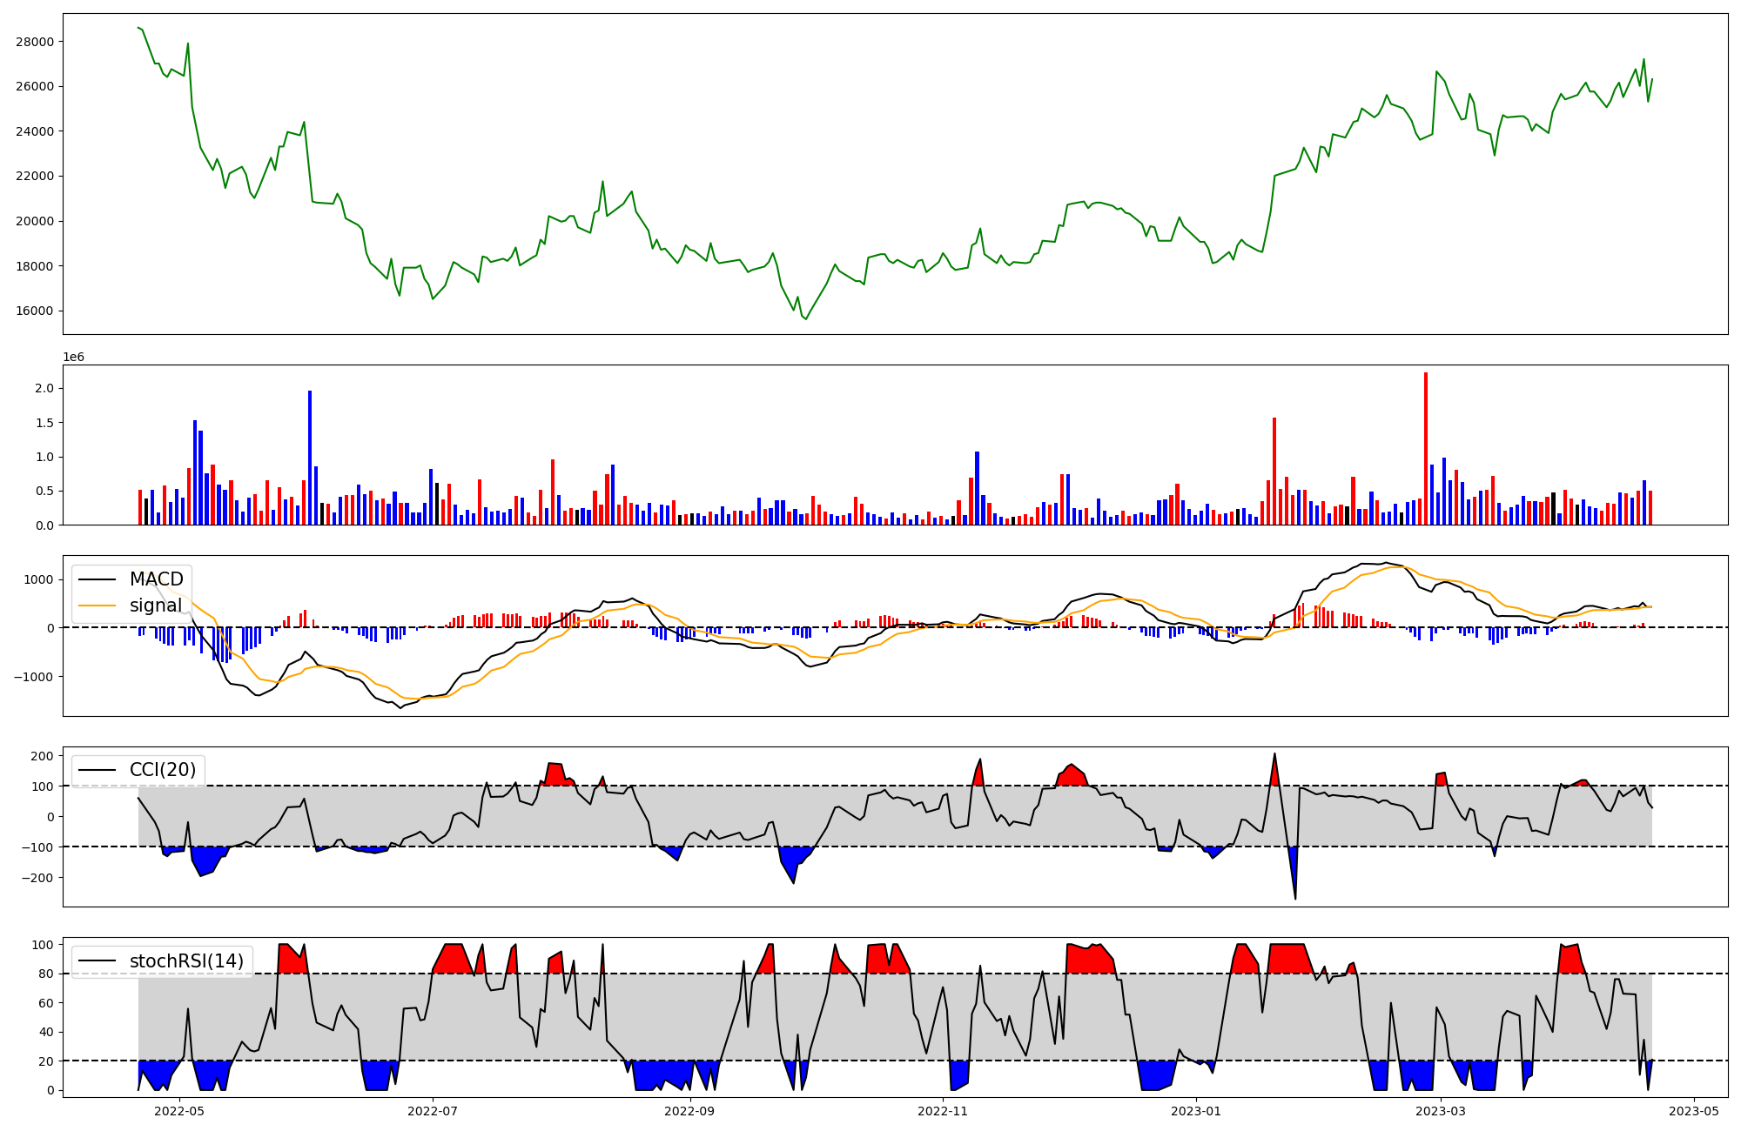
Task: Click the 2023-03 x-axis date label
Action: 1441,1111
